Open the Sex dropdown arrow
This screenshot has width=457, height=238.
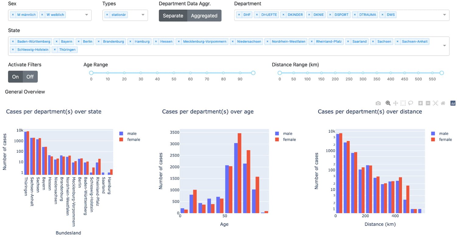point(86,15)
